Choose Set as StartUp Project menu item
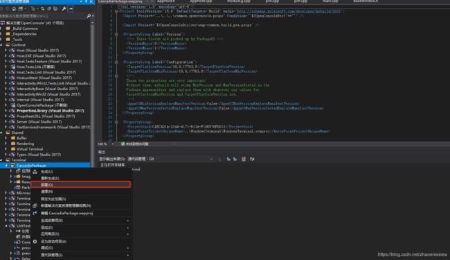450x260 pixels. pyautogui.click(x=80, y=241)
